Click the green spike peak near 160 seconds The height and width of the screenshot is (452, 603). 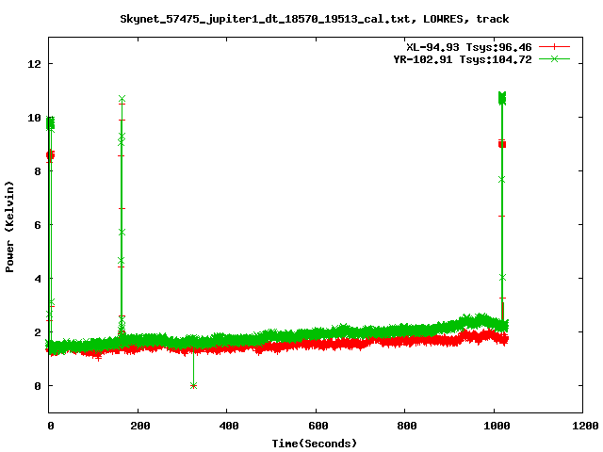[122, 99]
